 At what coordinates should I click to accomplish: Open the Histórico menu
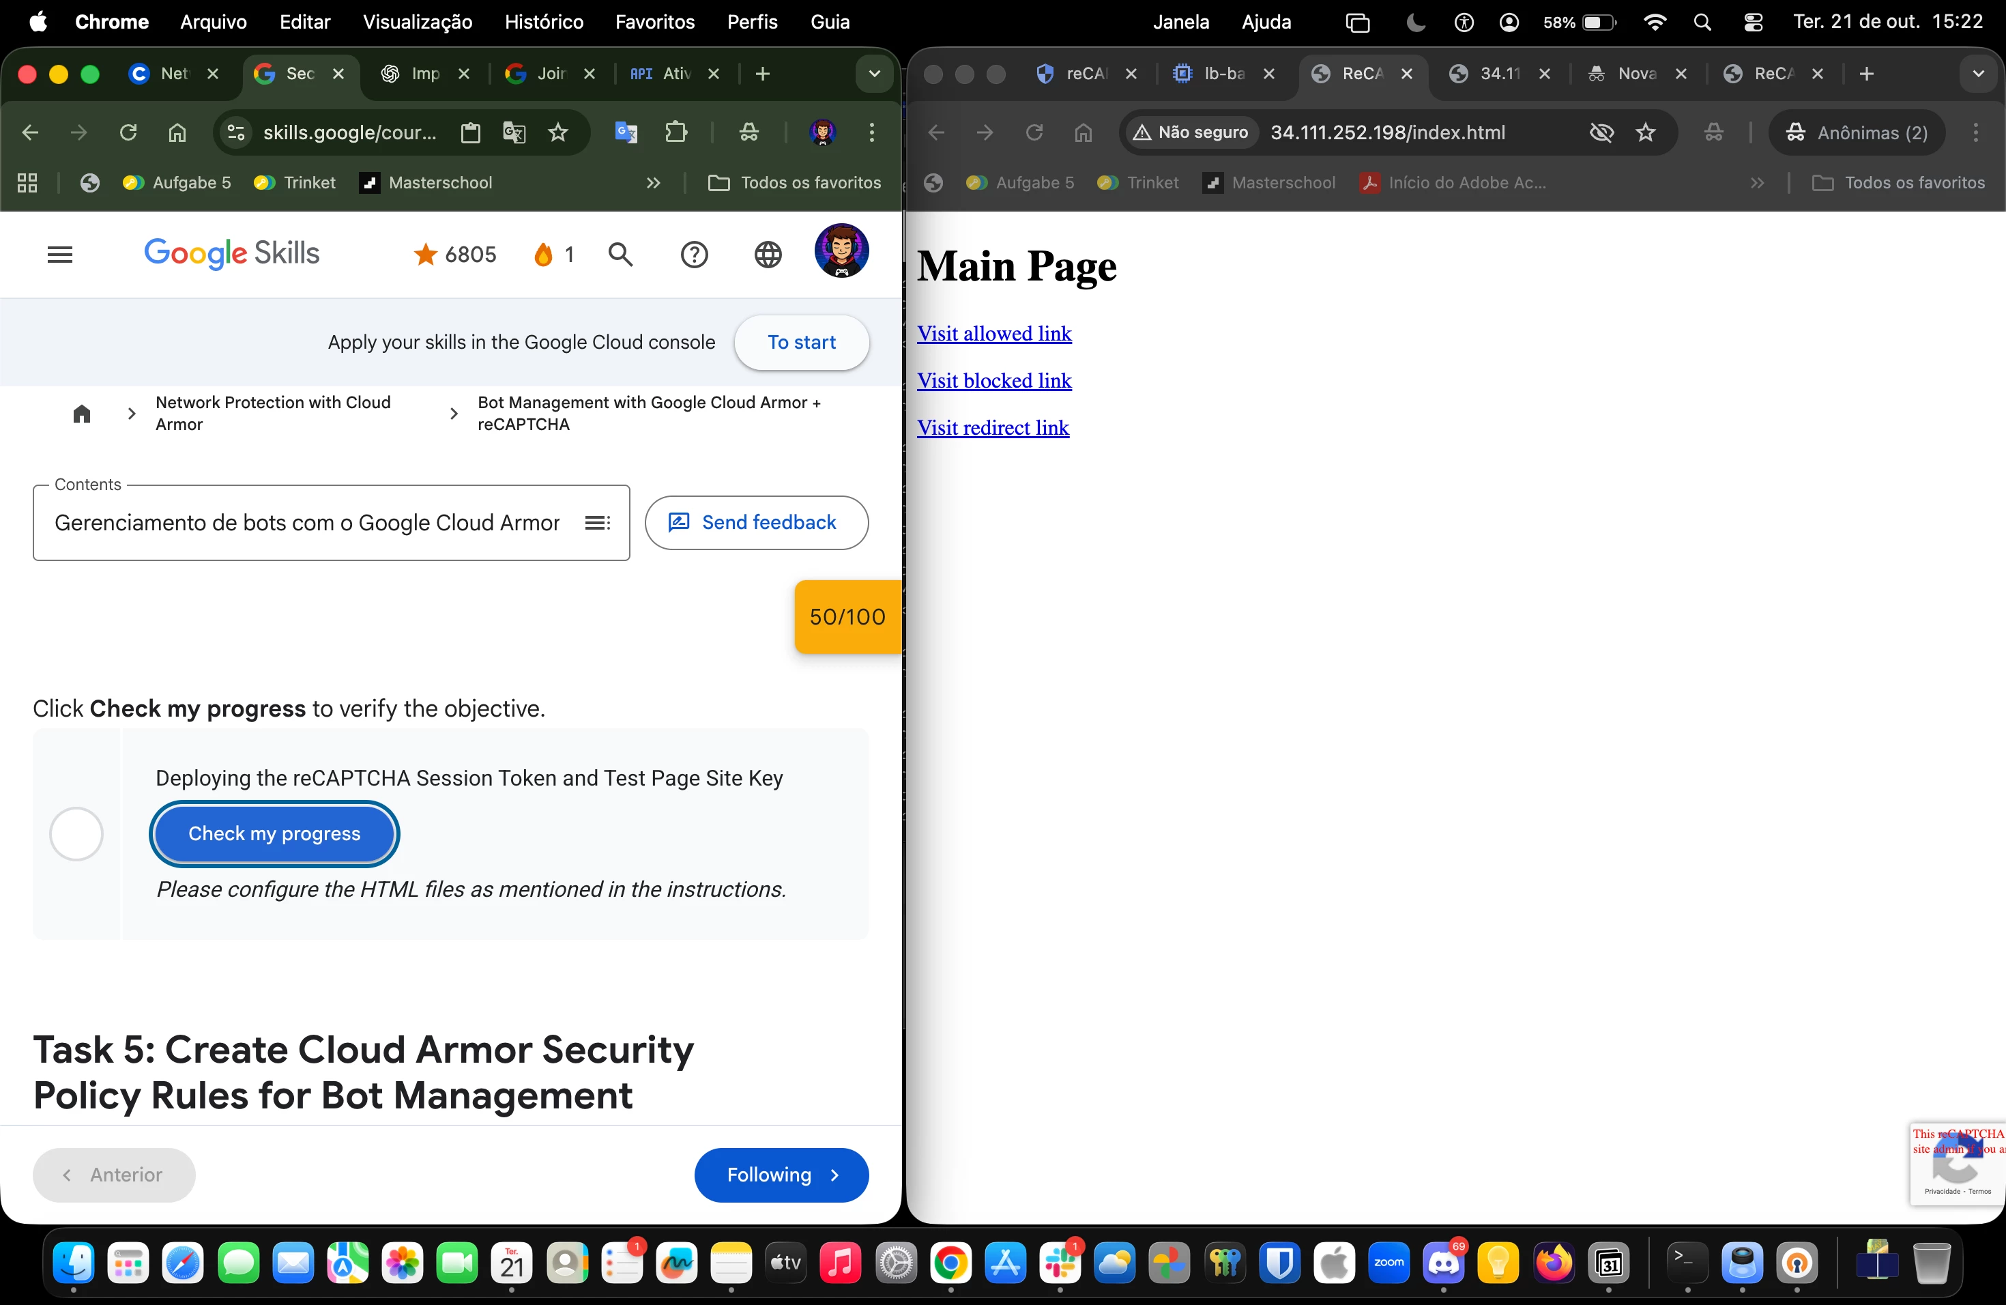(x=544, y=22)
